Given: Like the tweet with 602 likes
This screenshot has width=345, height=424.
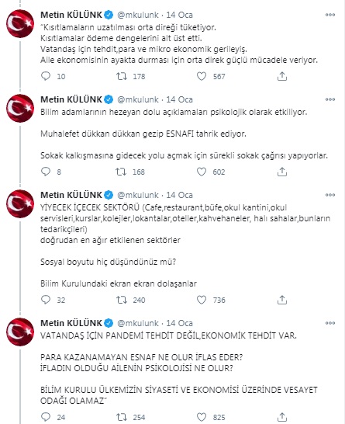Looking at the screenshot, I should click(202, 172).
